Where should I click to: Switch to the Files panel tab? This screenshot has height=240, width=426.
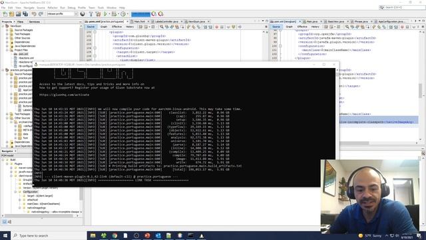pyautogui.click(x=21, y=21)
